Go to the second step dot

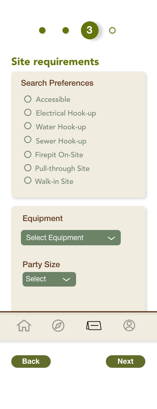[66, 31]
